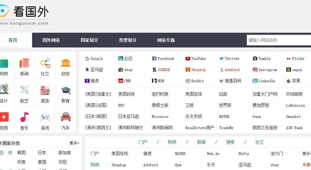Screen dimensions: 311x170
Task: Open the 更多» link in 国家分类
Action: [x=74, y=143]
